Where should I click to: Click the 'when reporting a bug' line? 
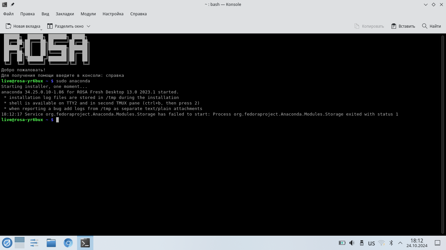click(103, 109)
